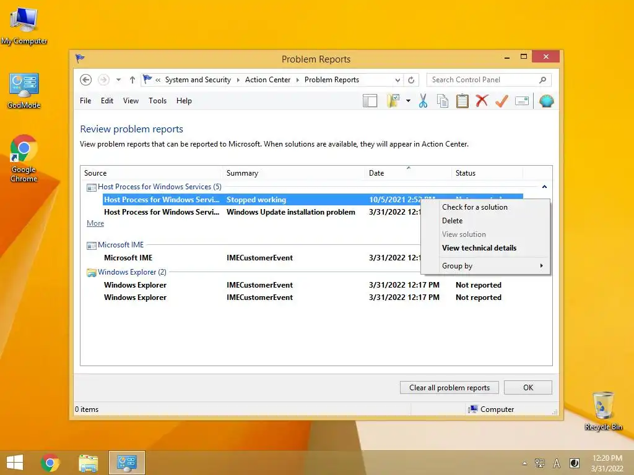The height and width of the screenshot is (475, 634).
Task: Sort by the Status column header
Action: 487,173
